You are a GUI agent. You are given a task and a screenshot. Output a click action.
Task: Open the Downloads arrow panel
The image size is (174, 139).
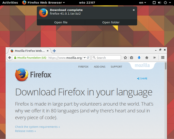click(x=139, y=58)
